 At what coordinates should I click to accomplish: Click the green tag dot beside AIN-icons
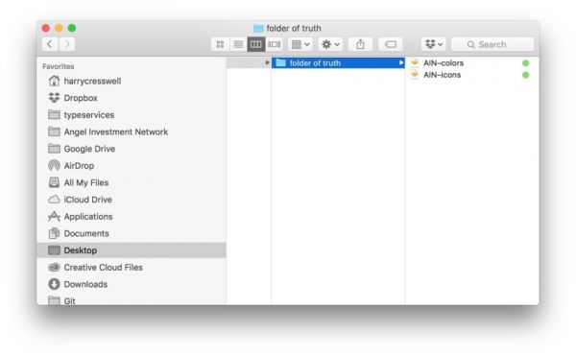pos(526,75)
